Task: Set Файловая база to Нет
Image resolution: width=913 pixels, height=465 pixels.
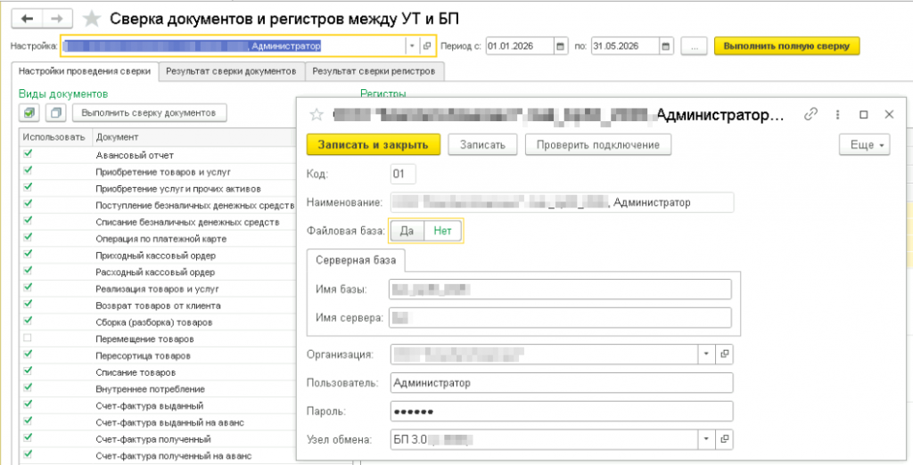Action: click(442, 231)
